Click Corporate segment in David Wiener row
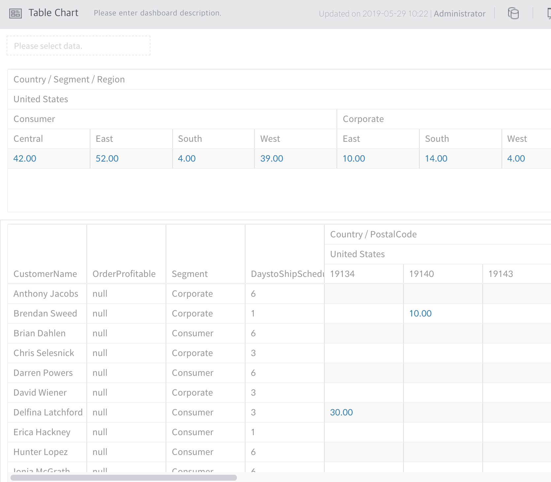This screenshot has height=482, width=551. coord(192,393)
